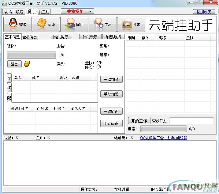
Task: Click the 等级 column header in dish table
Action: coord(64,78)
